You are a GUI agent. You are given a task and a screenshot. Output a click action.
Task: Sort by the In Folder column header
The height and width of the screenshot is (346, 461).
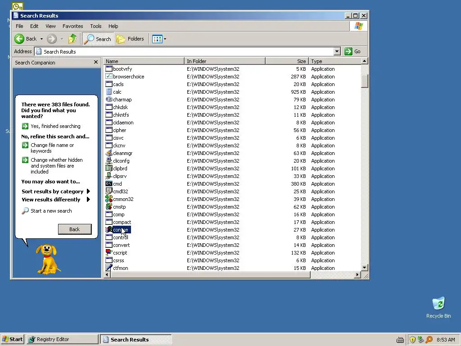[225, 61]
